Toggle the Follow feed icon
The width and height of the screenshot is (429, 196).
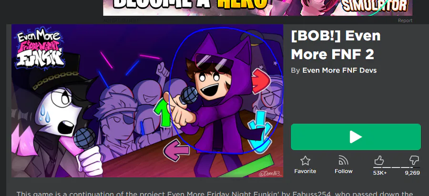[343, 160]
